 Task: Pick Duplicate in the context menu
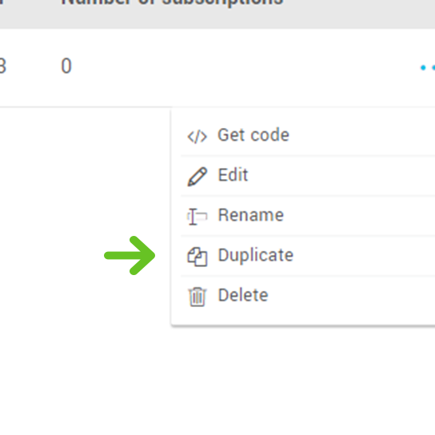pos(308,256)
